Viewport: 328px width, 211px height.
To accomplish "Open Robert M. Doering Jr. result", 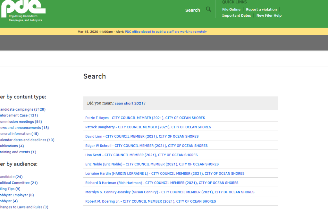I will (x=150, y=202).
